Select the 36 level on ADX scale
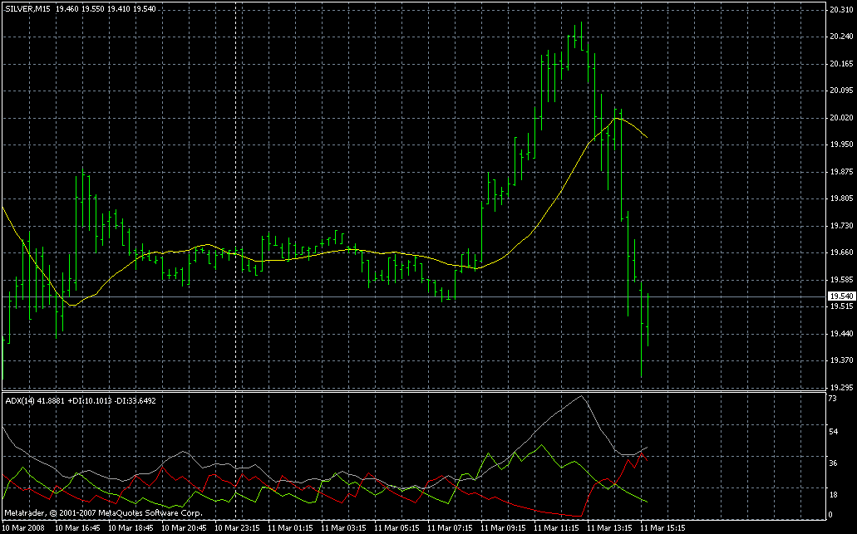This screenshot has height=534, width=857. (x=833, y=463)
